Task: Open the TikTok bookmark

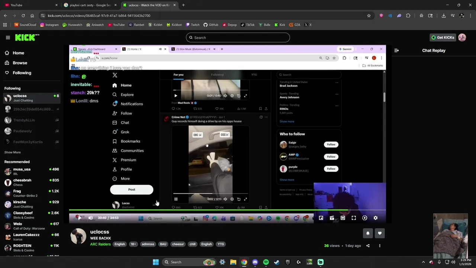Action: point(248,25)
